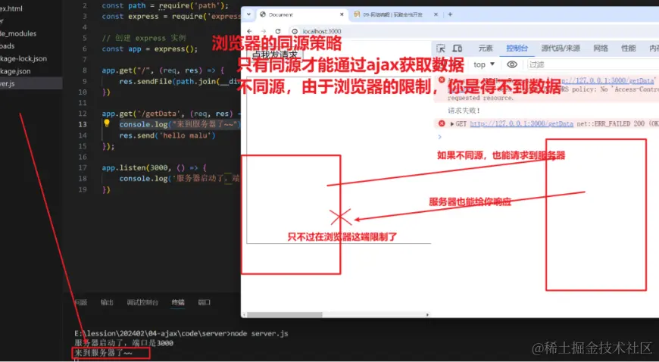The image size is (659, 362).
Task: Click the res.send('hello malu') code line
Action: point(167,136)
